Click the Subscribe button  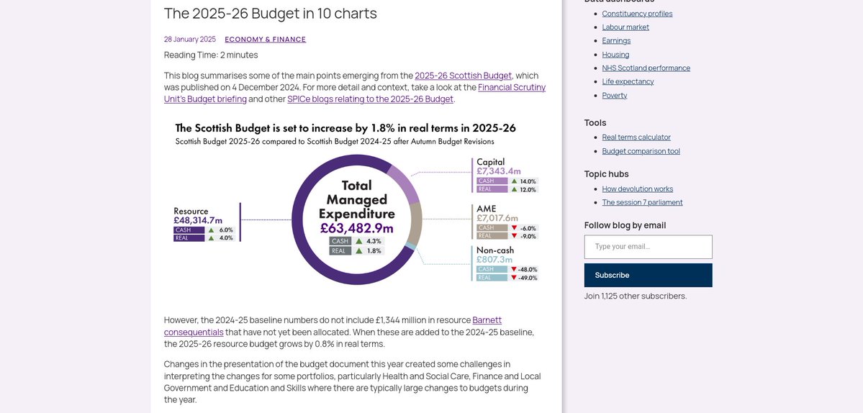tap(649, 275)
